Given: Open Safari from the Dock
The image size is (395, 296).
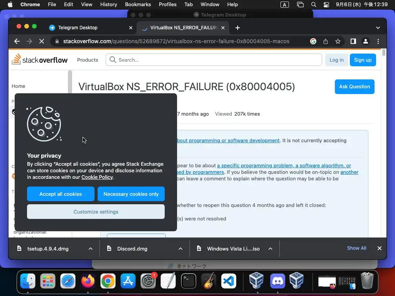Looking at the screenshot, I should tap(68, 281).
